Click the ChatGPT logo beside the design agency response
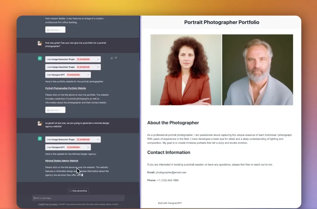This screenshot has height=209, width=317. [40, 139]
